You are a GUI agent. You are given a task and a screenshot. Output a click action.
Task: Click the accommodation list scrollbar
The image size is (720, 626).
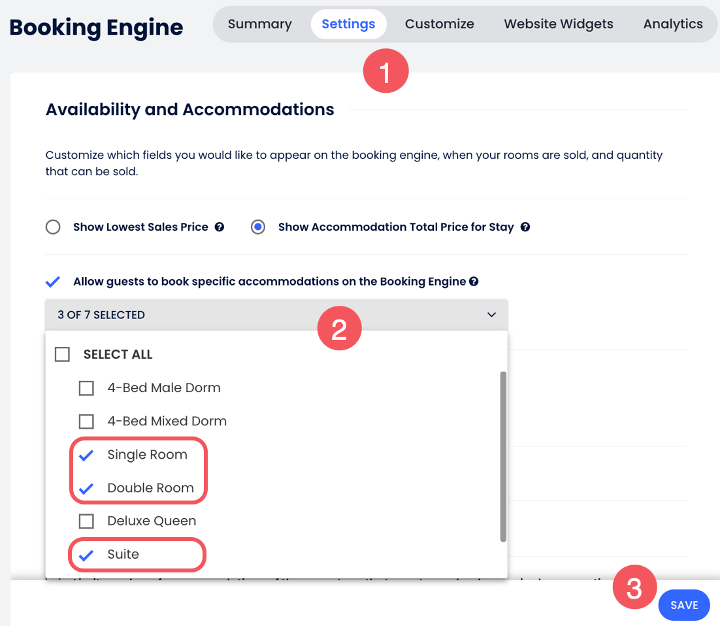[x=502, y=456]
